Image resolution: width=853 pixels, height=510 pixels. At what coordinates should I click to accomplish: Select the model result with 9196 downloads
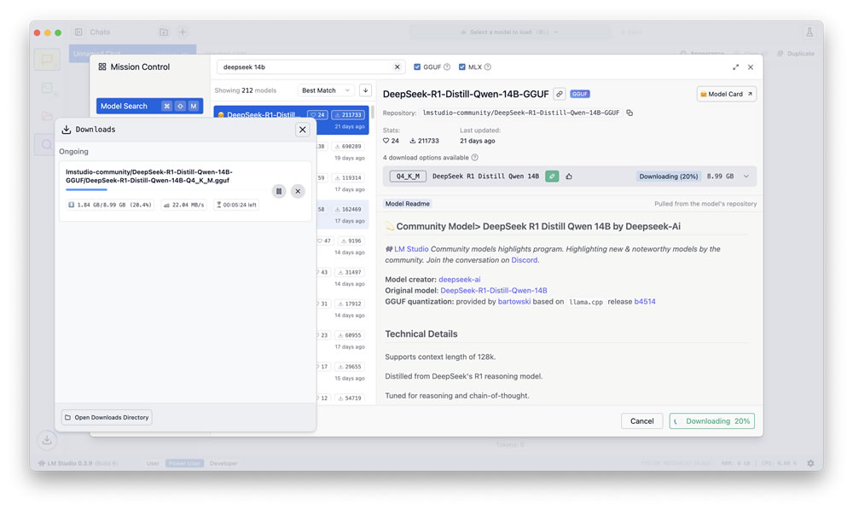point(343,246)
